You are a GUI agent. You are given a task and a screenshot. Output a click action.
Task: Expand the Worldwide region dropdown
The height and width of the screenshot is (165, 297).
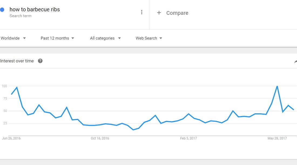coord(13,38)
